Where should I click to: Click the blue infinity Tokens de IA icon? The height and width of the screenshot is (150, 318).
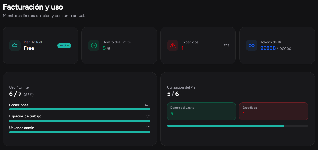pos(252,45)
